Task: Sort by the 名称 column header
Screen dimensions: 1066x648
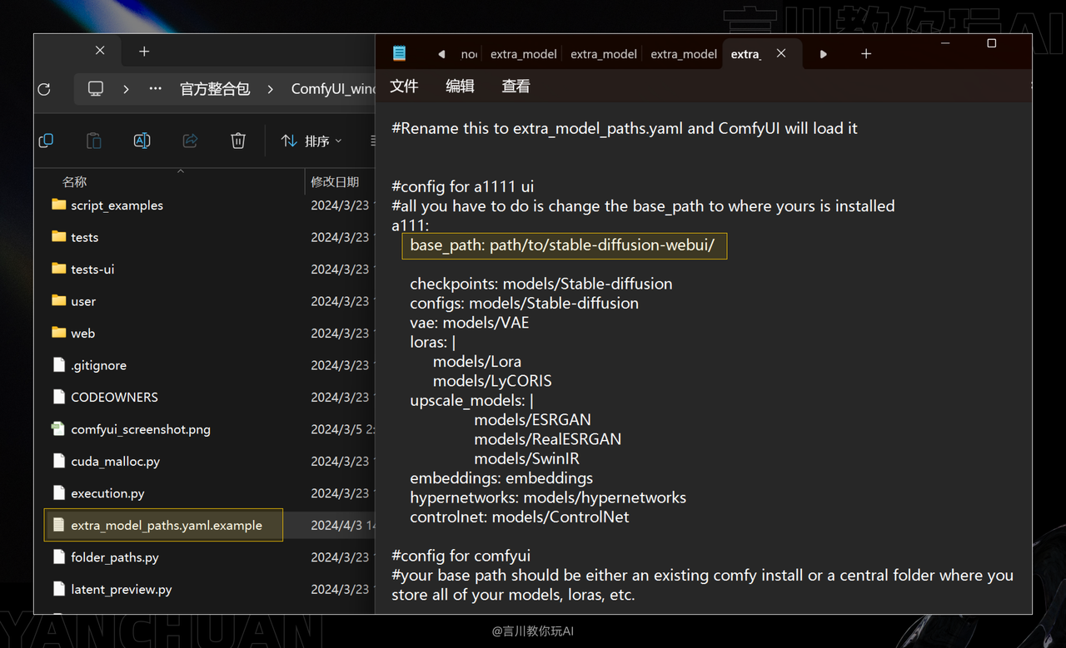Action: [x=75, y=181]
